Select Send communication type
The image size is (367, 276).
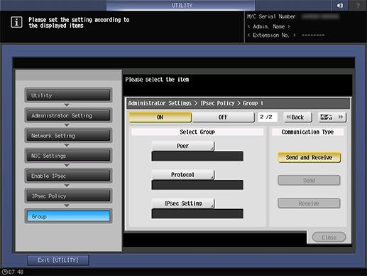(x=309, y=181)
